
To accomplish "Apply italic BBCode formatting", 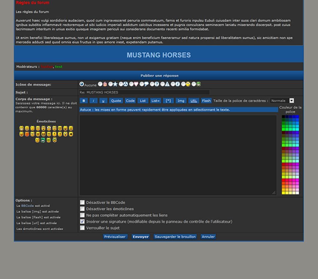I will 94,101.
